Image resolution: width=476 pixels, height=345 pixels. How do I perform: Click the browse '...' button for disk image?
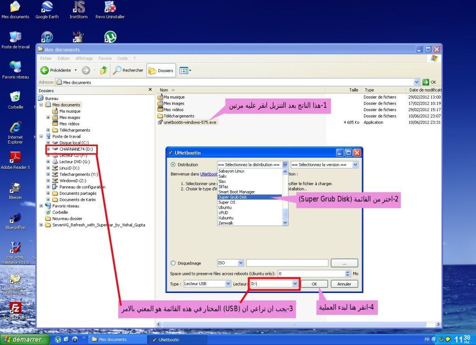(344, 263)
